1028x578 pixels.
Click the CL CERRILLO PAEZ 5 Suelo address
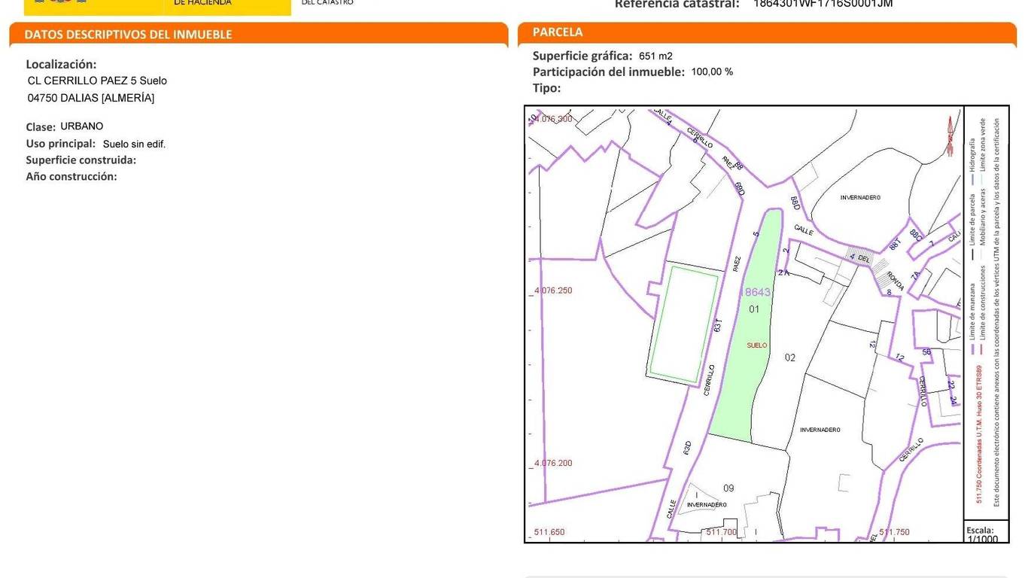[x=97, y=81]
